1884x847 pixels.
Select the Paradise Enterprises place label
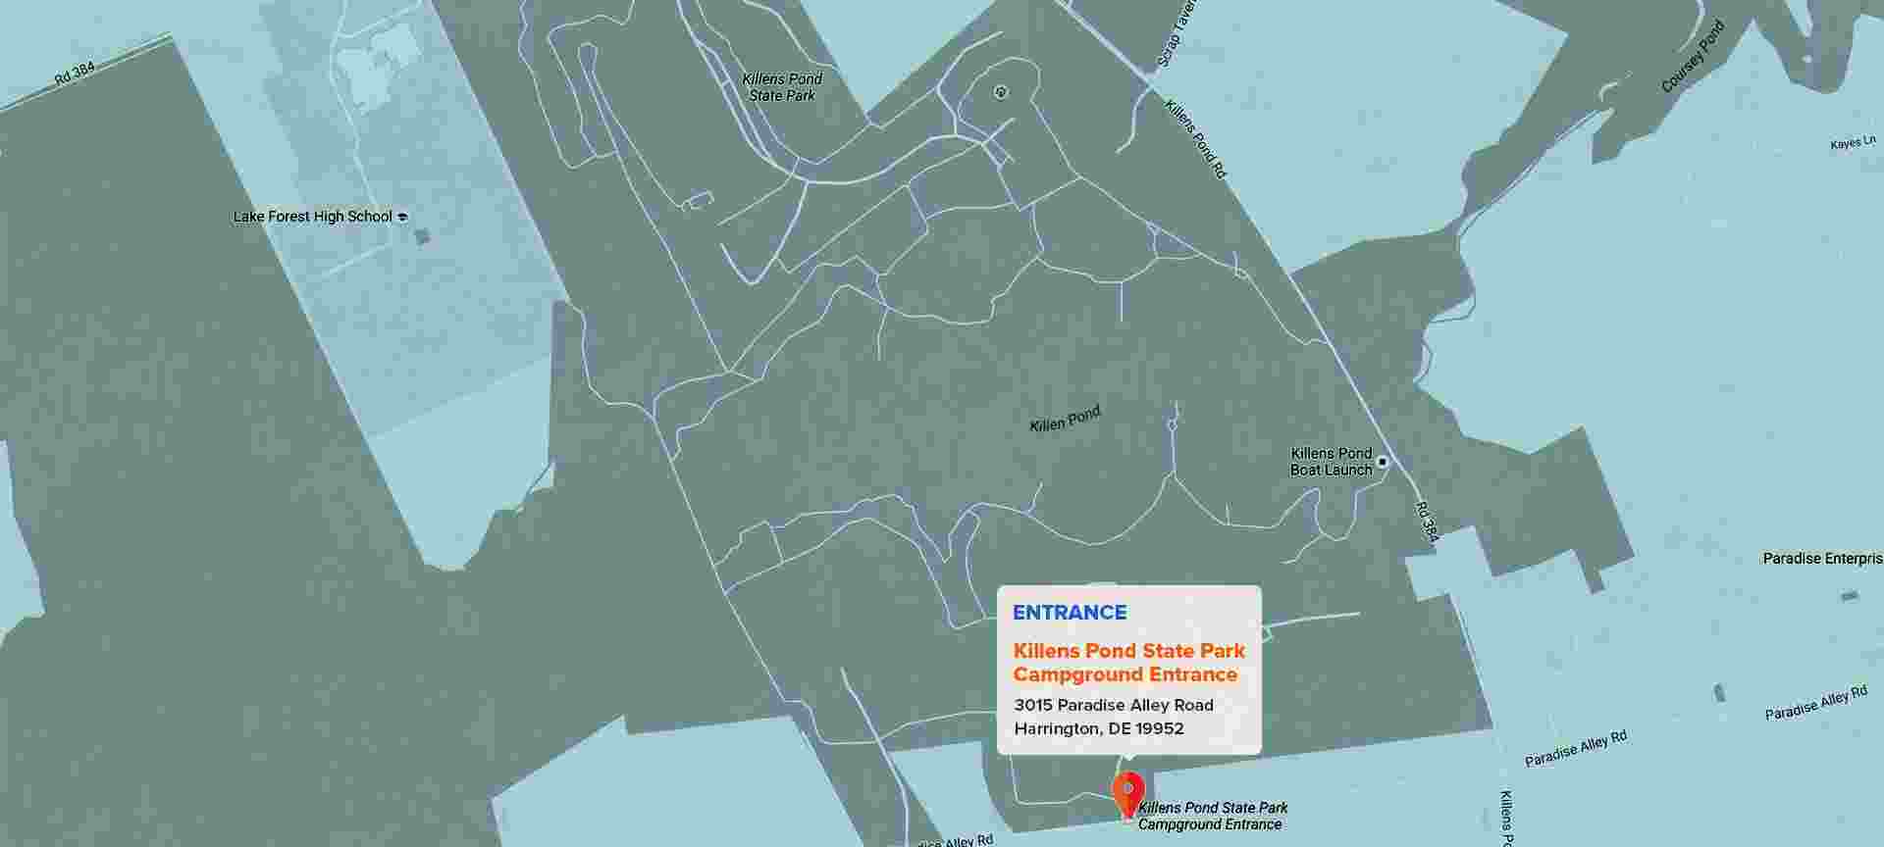point(1822,559)
